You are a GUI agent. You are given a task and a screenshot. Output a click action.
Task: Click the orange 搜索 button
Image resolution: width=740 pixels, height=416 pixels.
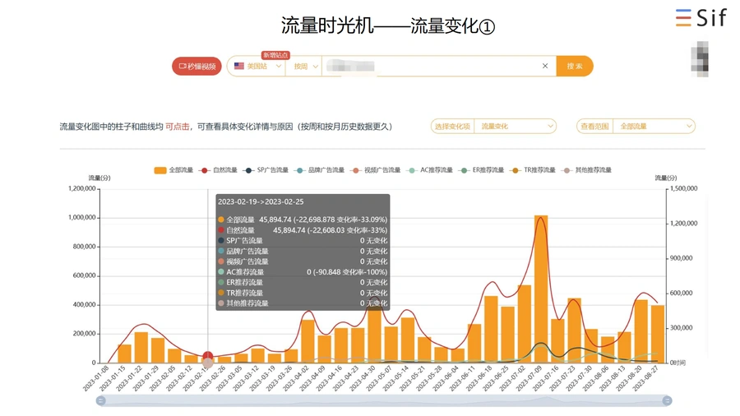(x=575, y=66)
